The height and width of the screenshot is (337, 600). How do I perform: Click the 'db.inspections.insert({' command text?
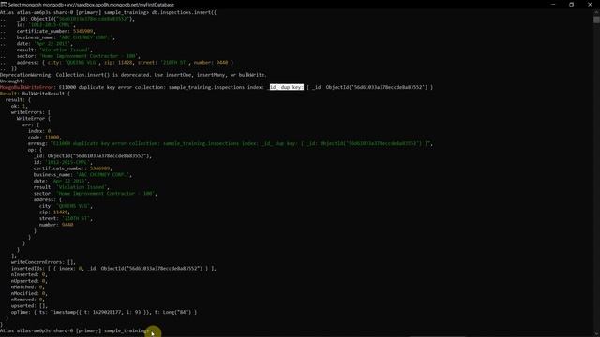tap(184, 12)
